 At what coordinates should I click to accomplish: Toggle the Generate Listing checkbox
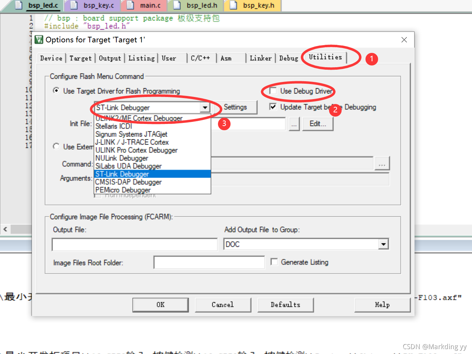(274, 262)
